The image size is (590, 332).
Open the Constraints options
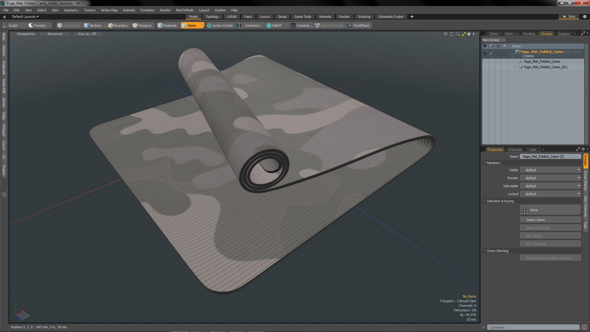[301, 26]
